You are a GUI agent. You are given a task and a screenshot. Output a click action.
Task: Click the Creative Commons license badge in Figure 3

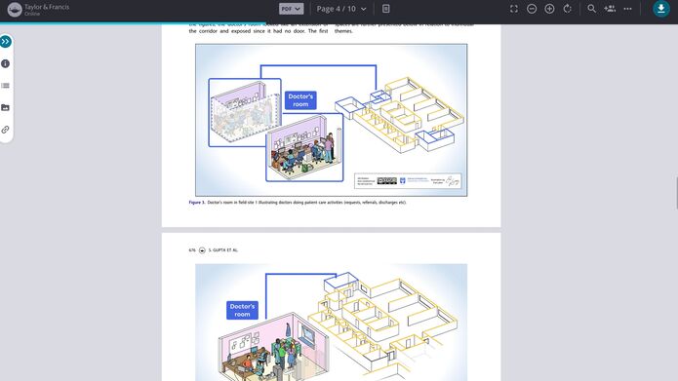click(386, 181)
